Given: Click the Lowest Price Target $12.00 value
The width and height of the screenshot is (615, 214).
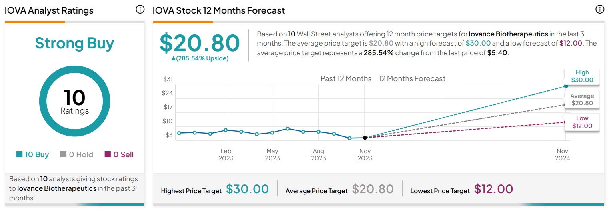Looking at the screenshot, I should tap(493, 189).
